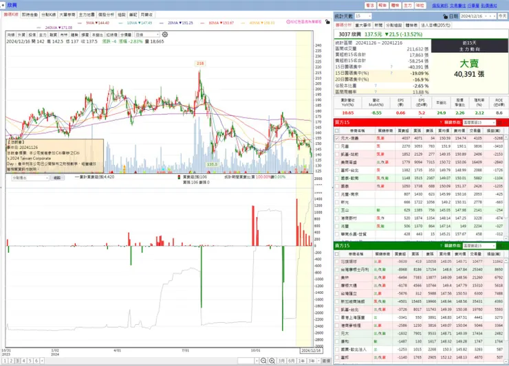Switch to 主力地圖 tab

(x=87, y=14)
